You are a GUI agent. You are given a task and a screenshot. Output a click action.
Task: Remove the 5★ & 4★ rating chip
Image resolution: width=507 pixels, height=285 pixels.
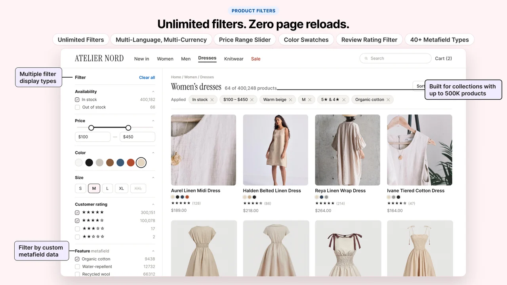(344, 100)
